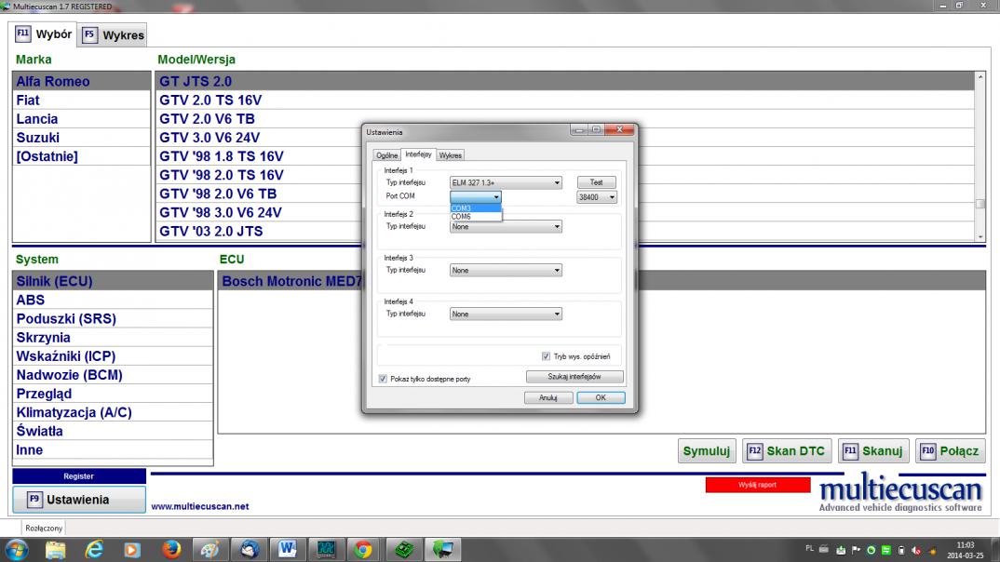Click Model list scroll up arrow
The height and width of the screenshot is (562, 1000).
click(x=980, y=77)
